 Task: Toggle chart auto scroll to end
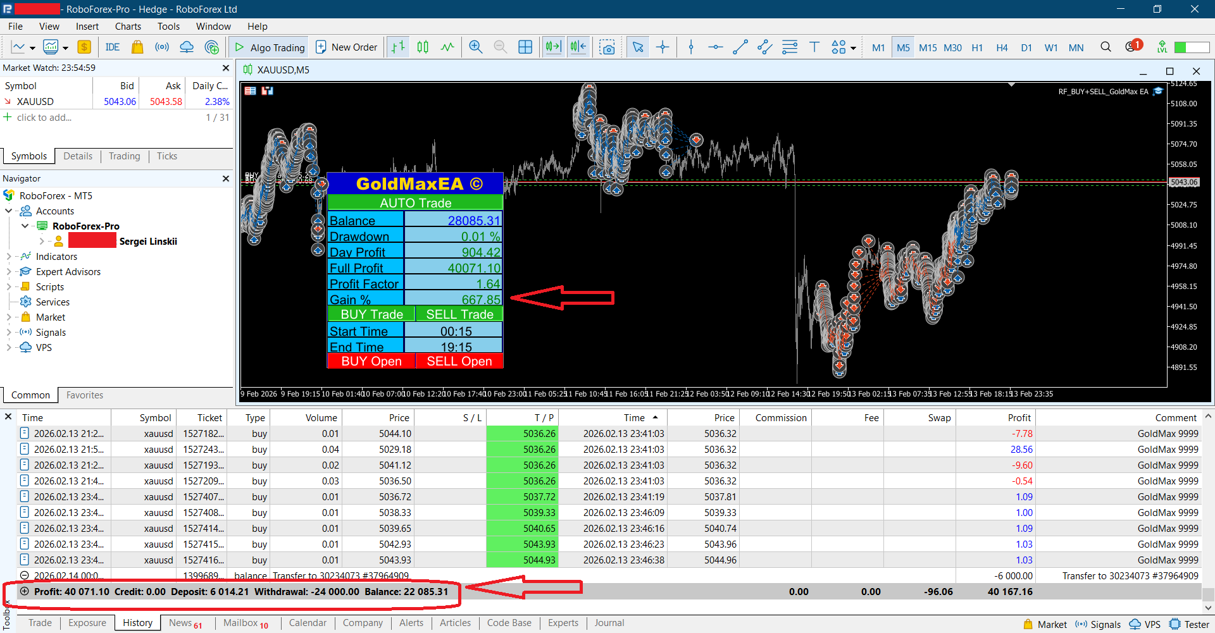pos(553,47)
